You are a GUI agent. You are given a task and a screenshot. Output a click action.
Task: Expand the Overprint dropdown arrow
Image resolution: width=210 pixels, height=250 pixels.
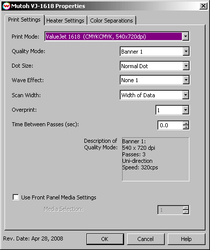185,110
